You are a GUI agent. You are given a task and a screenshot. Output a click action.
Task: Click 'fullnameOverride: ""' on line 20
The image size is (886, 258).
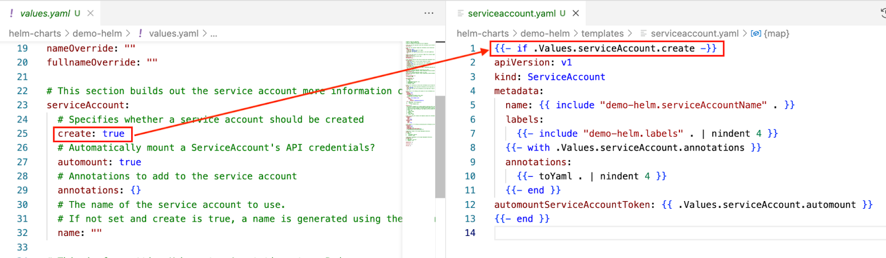coord(102,62)
